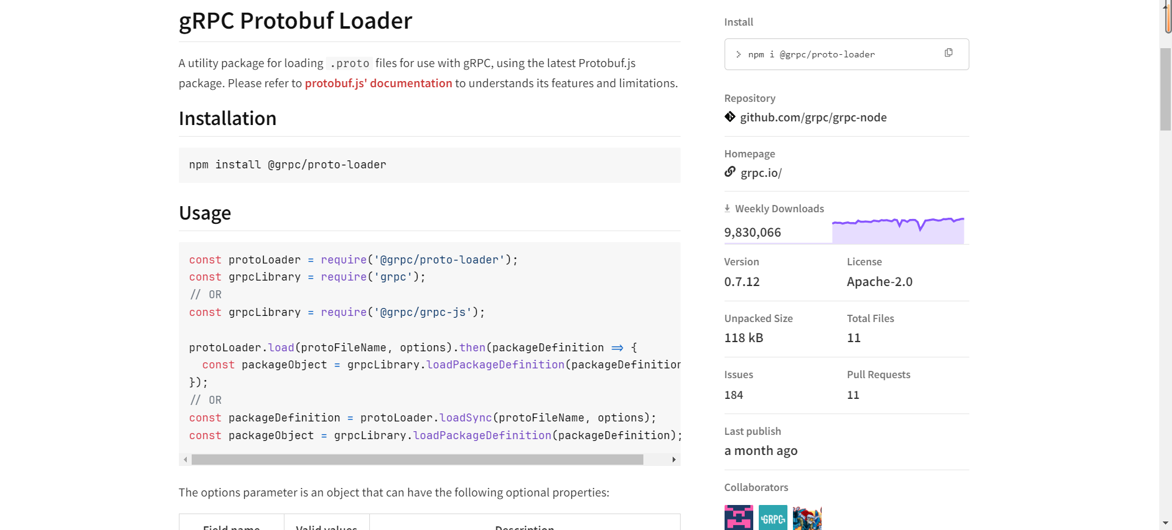Click the homepage chain-link icon
Image resolution: width=1172 pixels, height=530 pixels.
pos(730,172)
